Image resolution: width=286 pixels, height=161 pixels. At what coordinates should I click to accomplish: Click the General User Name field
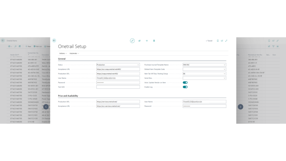click(x=118, y=78)
